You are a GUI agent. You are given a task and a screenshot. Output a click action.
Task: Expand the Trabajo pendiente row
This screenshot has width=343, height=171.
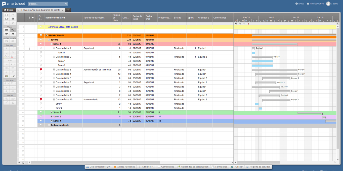click(x=49, y=125)
